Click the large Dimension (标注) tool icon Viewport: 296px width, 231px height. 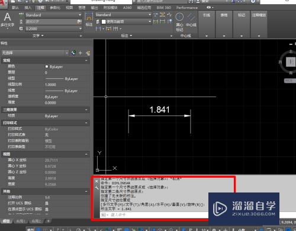point(89,19)
